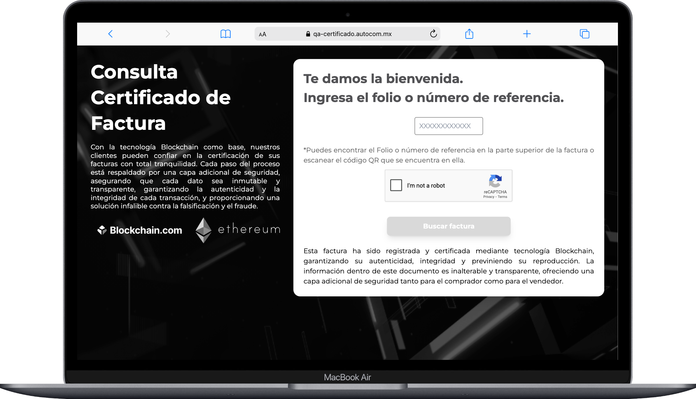This screenshot has width=696, height=399.
Task: Open the AA page settings icon
Action: (262, 34)
